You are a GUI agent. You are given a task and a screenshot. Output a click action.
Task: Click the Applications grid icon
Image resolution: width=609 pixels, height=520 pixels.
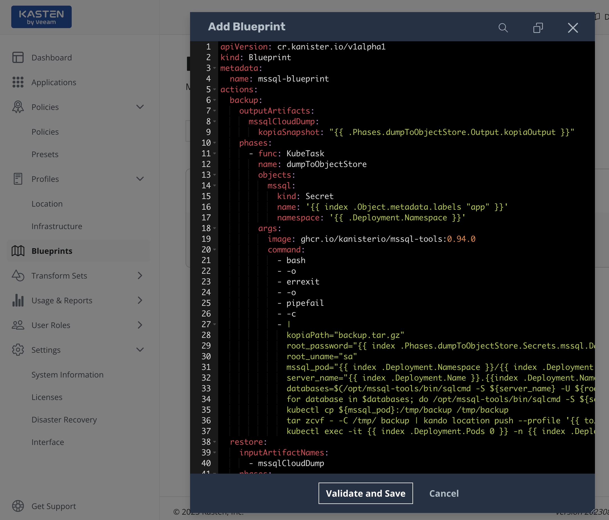click(18, 82)
